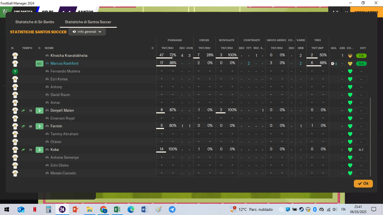
Task: Click the info icon beside Edin Džeko
Action: (47, 165)
